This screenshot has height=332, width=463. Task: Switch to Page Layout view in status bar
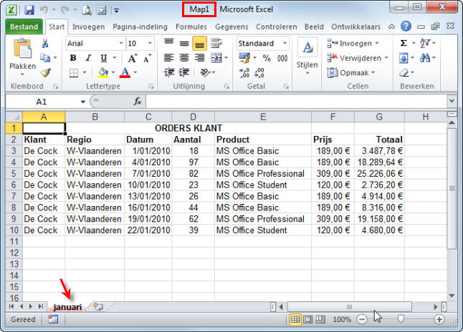[308, 319]
